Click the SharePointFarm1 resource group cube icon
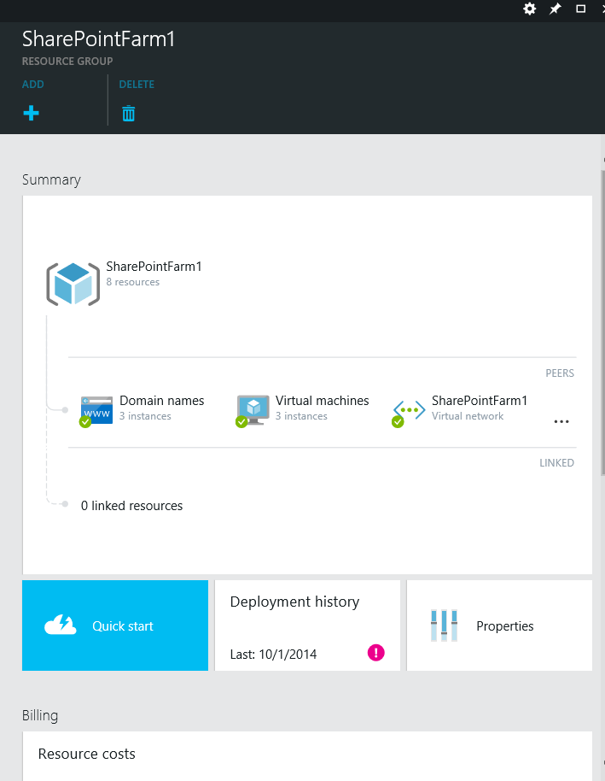The image size is (605, 781). [x=73, y=284]
